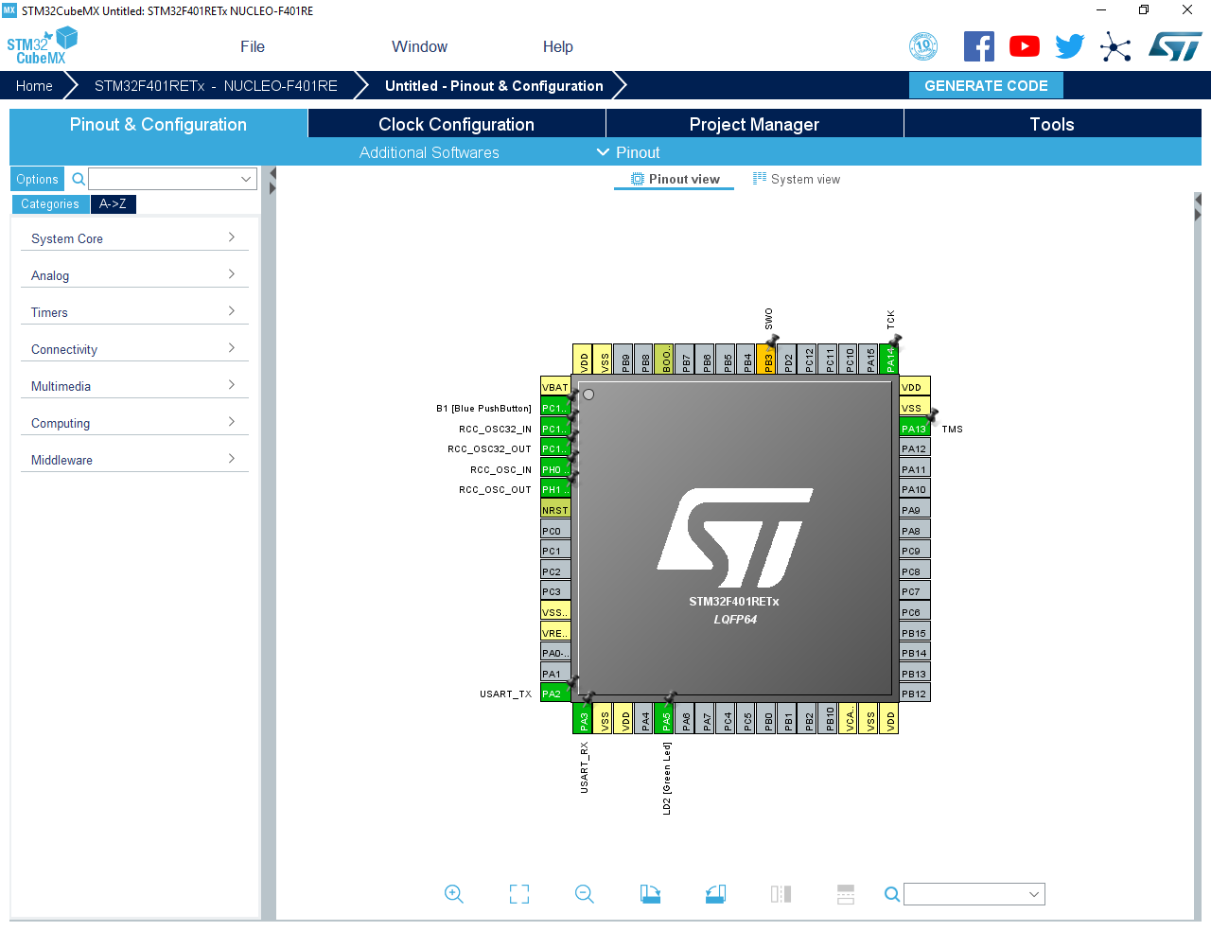The height and width of the screenshot is (931, 1211).
Task: Click the Options button
Action: pyautogui.click(x=37, y=179)
